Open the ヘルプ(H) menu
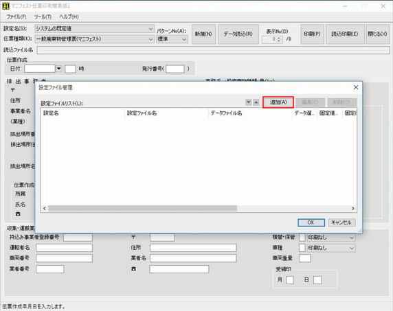The width and height of the screenshot is (393, 311). pos(69,16)
